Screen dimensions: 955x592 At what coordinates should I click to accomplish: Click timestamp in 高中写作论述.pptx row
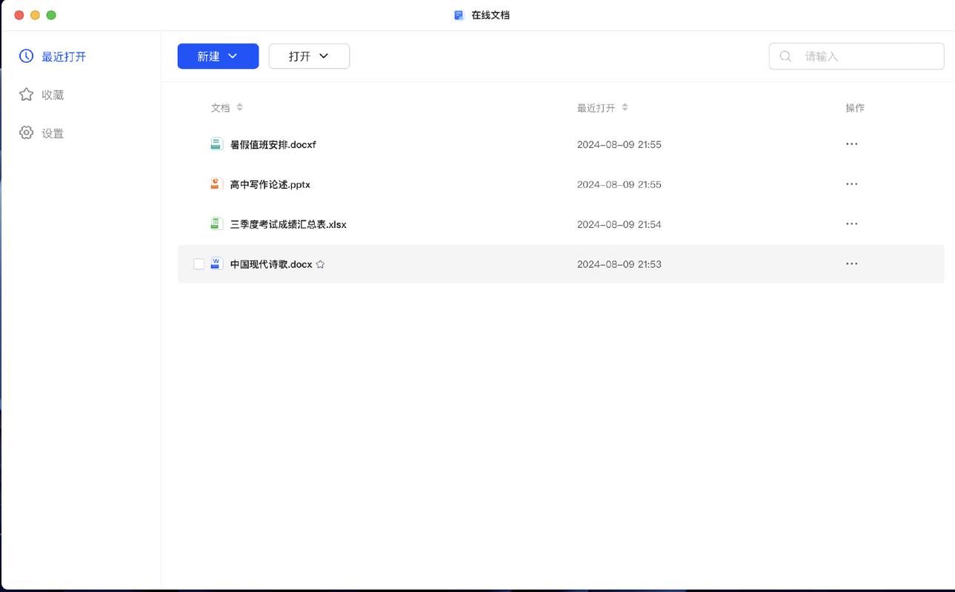(619, 184)
